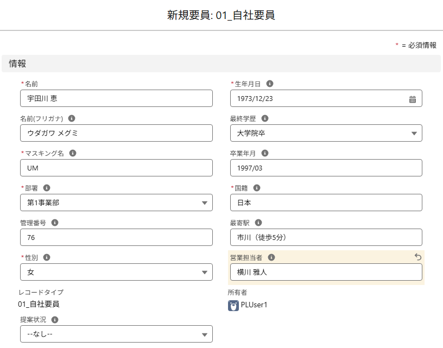Viewport: 443px width, 348px height.
Task: Open the 性別 selection dropdown
Action: [x=116, y=272]
